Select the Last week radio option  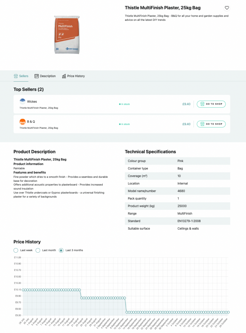pyautogui.click(x=16, y=250)
